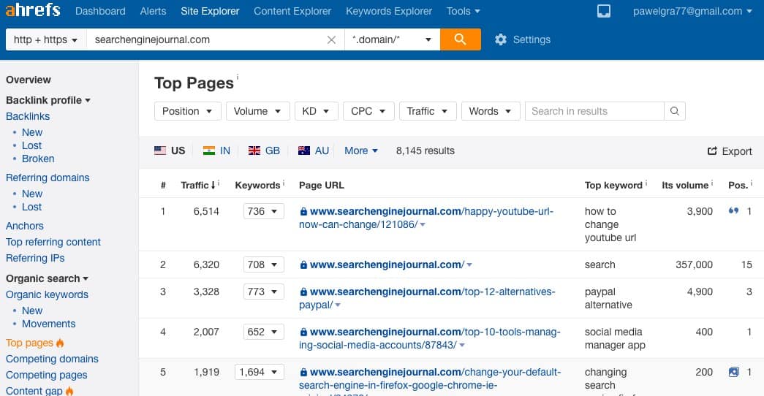764x396 pixels.
Task: Select the India flag country filter
Action: coord(216,151)
